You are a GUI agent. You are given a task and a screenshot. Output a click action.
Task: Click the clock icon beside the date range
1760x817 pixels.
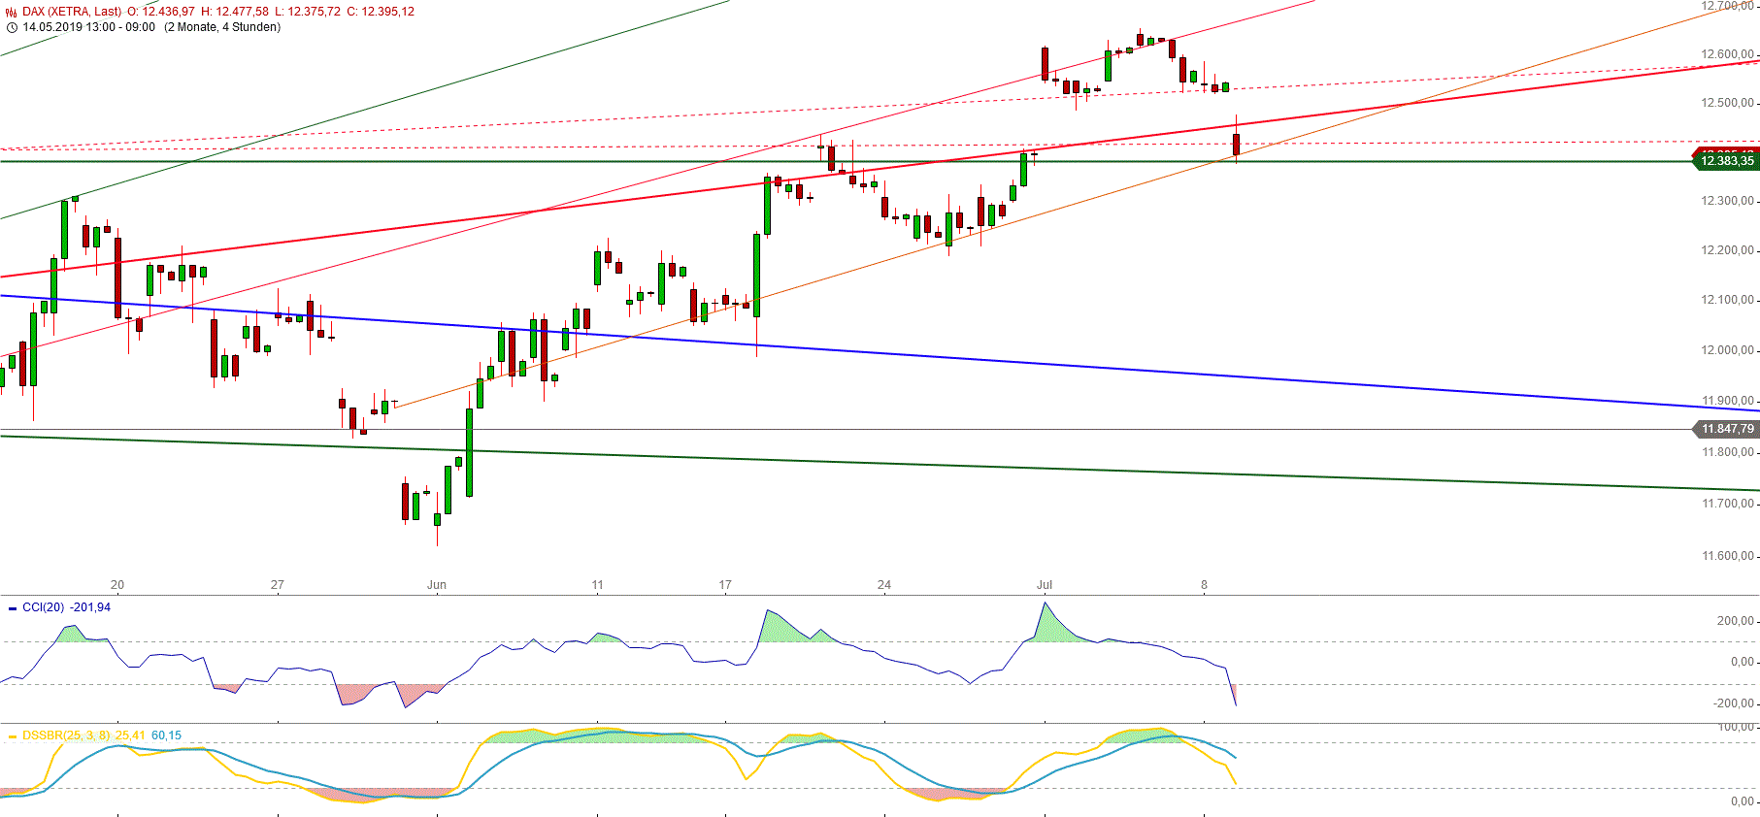pyautogui.click(x=12, y=27)
